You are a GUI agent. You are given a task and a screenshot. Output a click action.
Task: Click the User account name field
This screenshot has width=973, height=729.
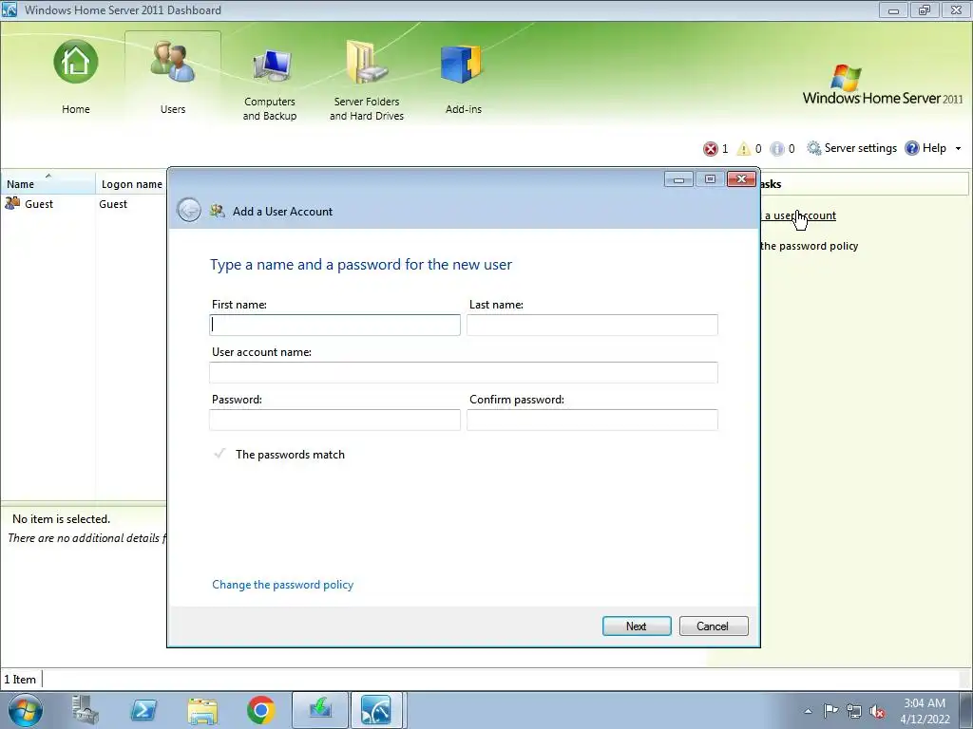coord(464,372)
